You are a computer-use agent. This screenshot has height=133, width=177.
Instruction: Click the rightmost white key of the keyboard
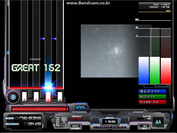[x=60, y=97]
